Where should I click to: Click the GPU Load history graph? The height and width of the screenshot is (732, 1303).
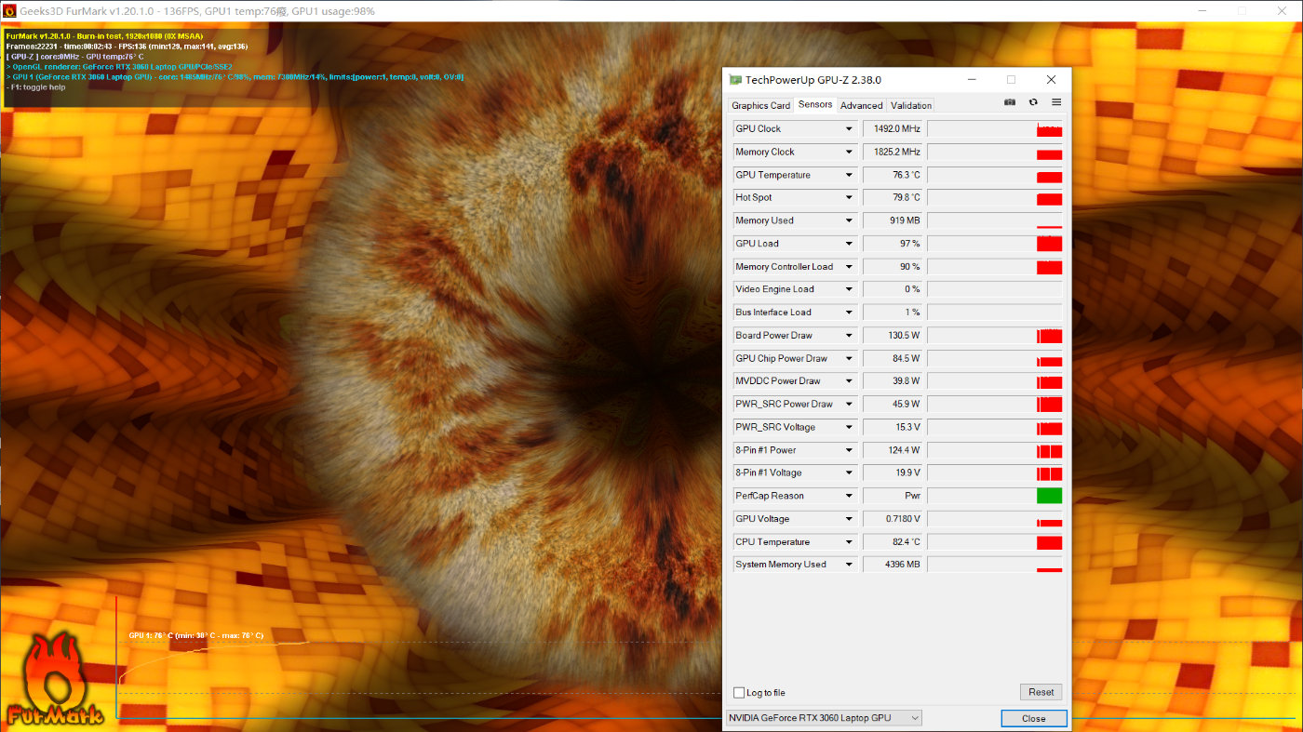pyautogui.click(x=995, y=244)
